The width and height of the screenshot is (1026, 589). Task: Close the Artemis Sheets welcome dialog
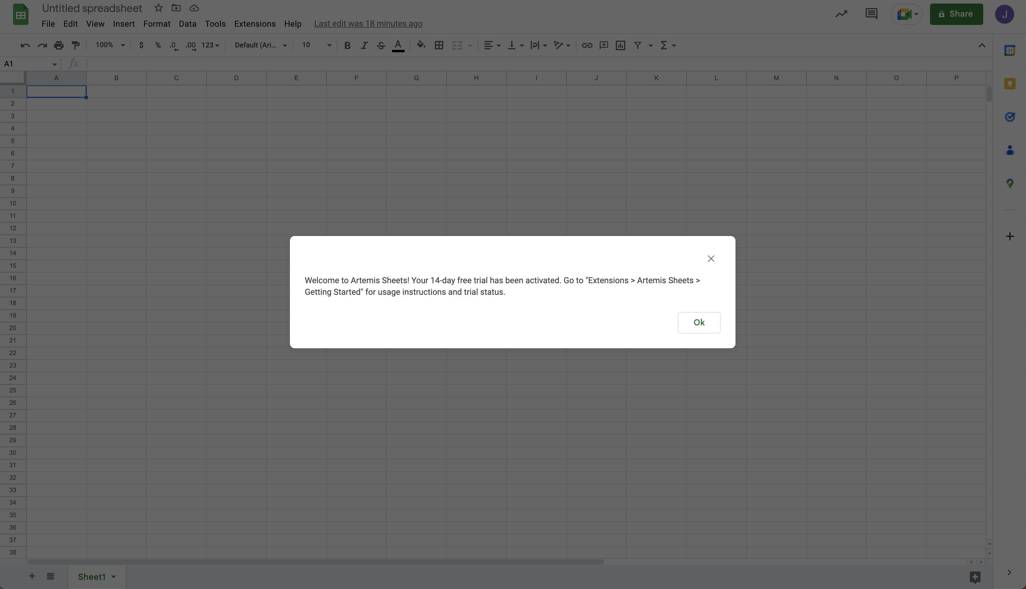[x=711, y=259]
